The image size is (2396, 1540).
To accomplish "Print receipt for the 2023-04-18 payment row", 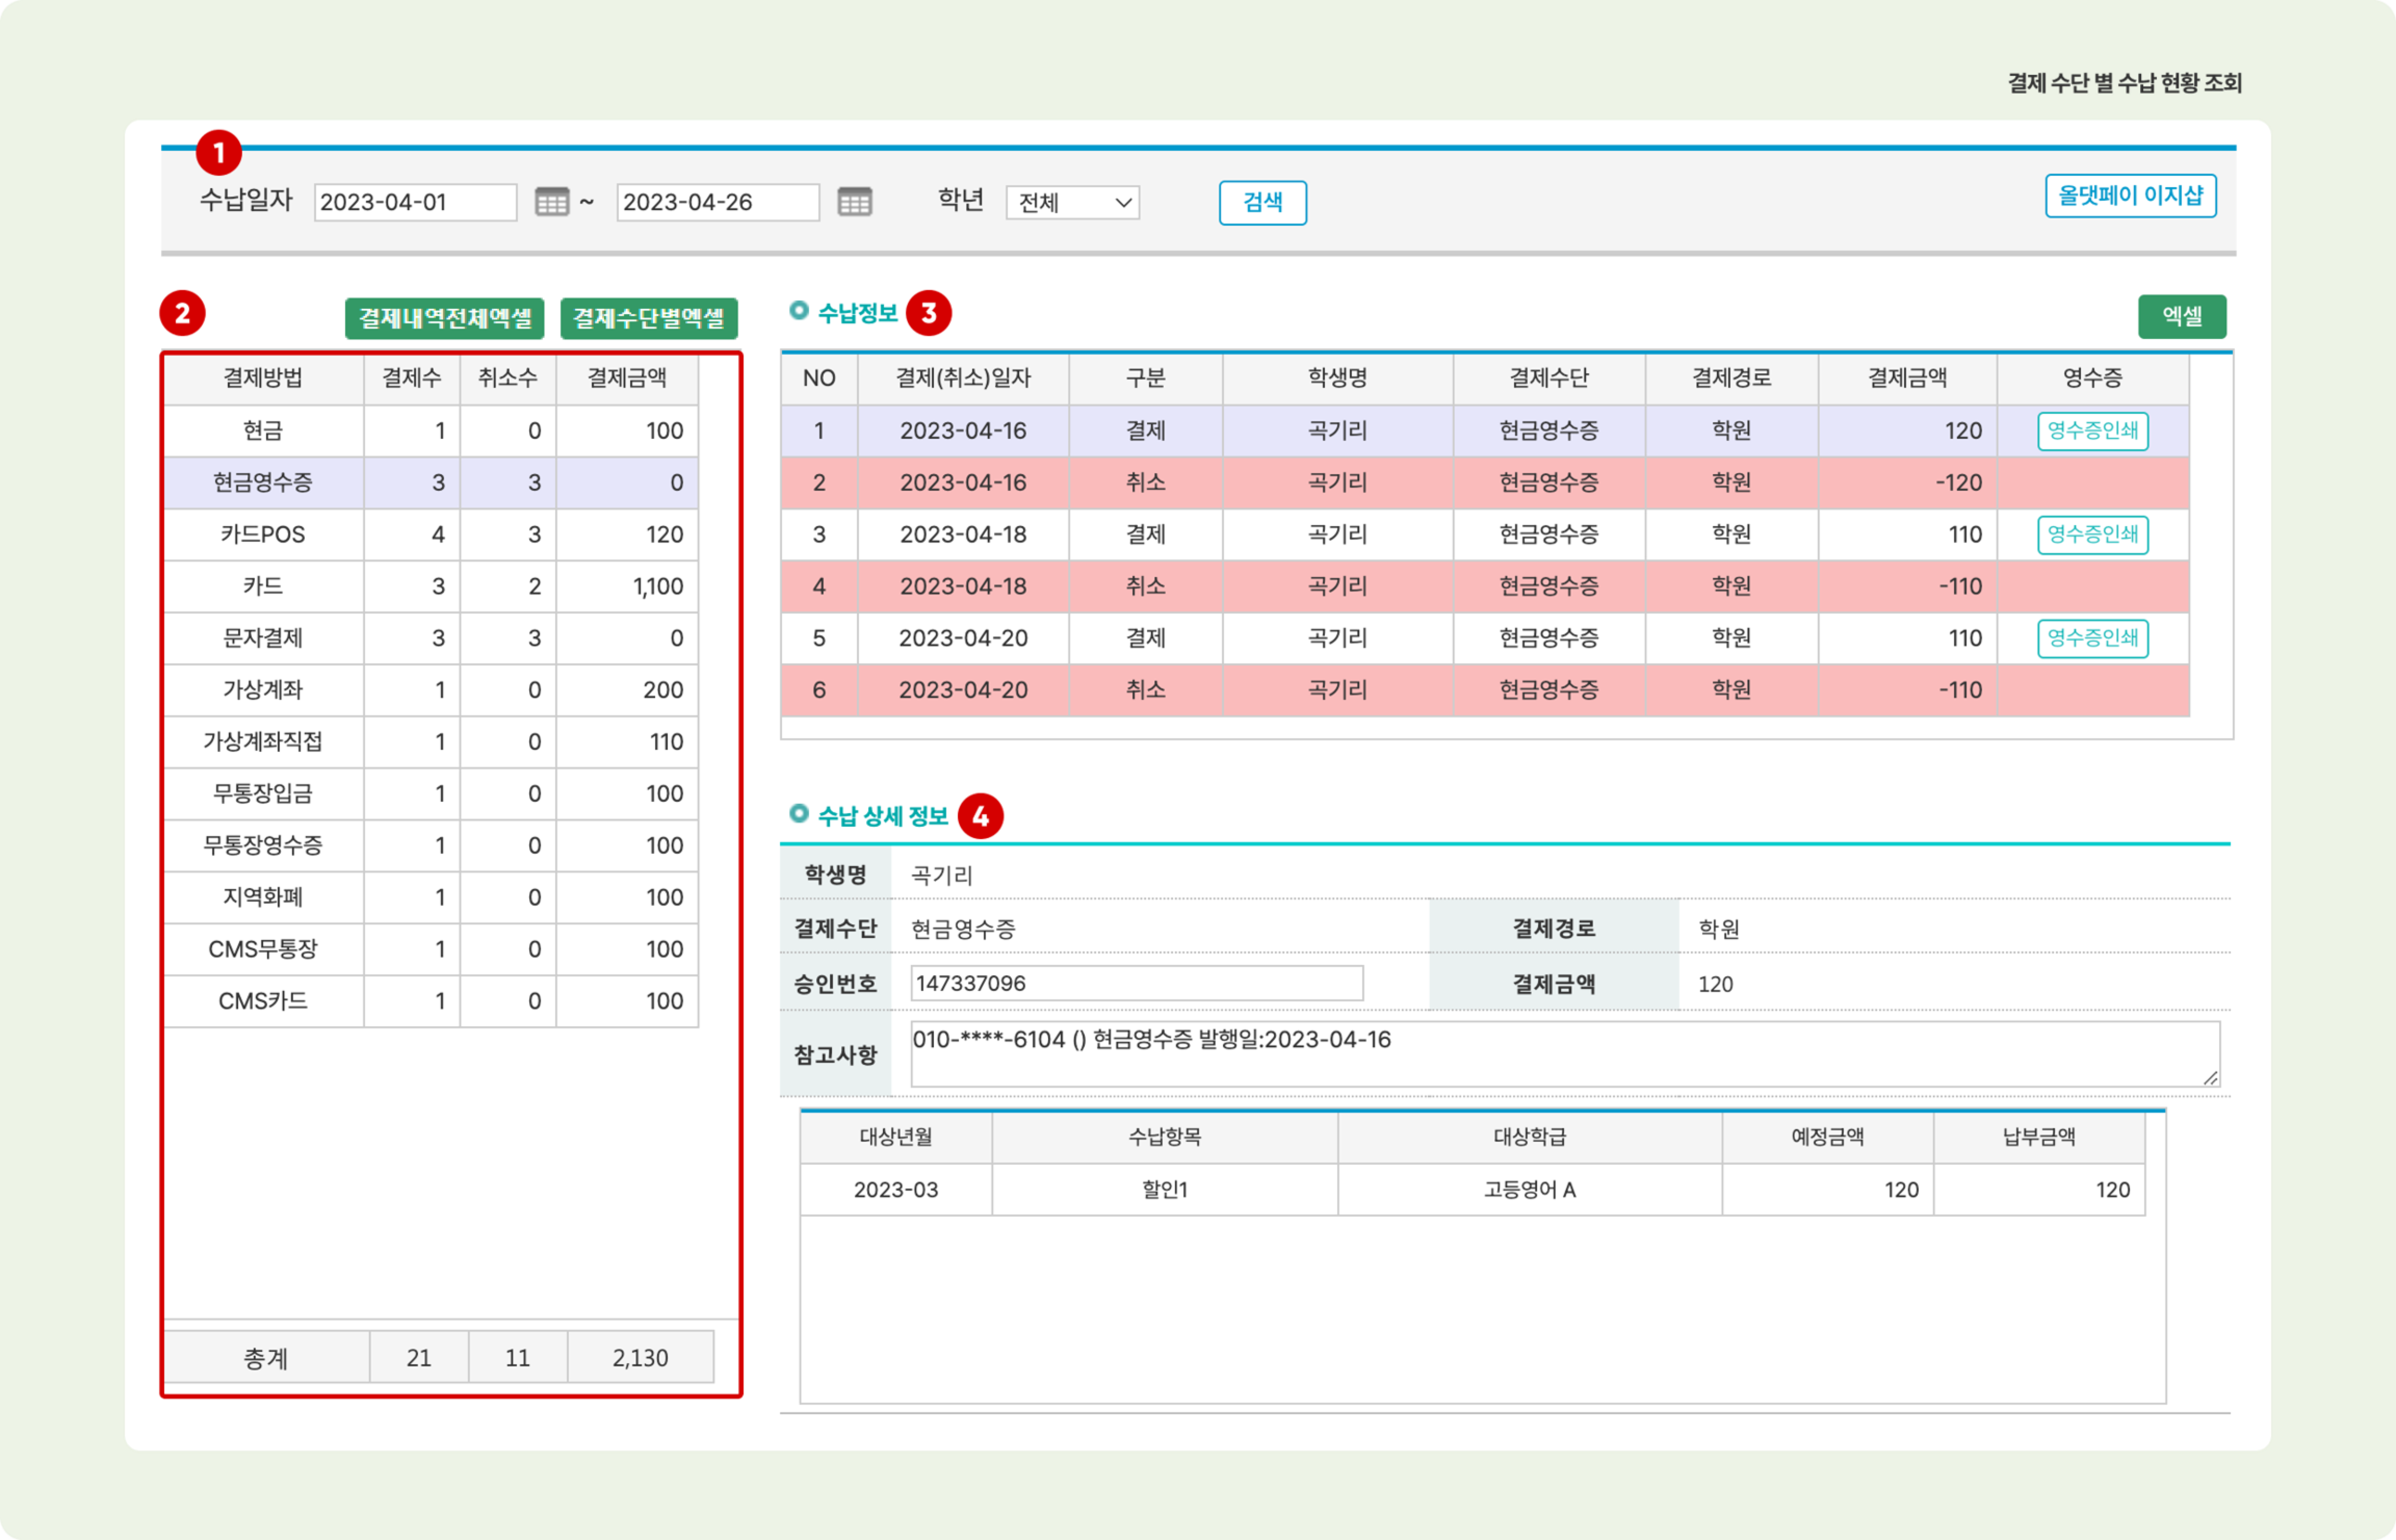I will point(2092,535).
